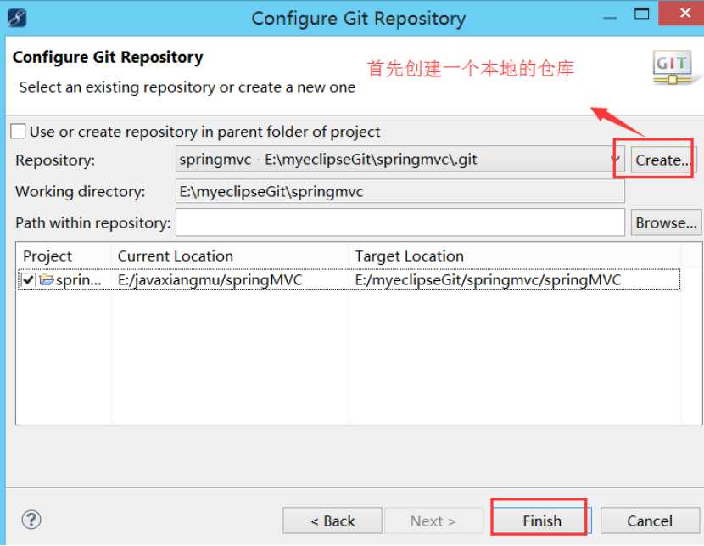Screen dimensions: 704x546
Task: Click the MyEclipse app icon in title bar
Action: [x=17, y=19]
